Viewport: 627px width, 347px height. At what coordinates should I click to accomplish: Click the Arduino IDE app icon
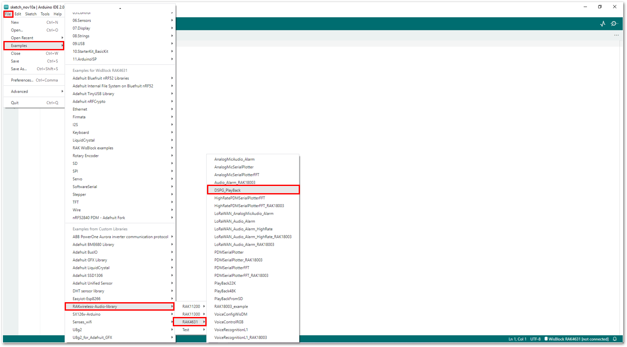coord(6,7)
